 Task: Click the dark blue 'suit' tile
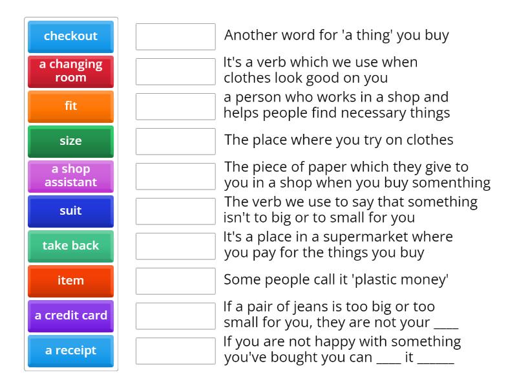70,211
